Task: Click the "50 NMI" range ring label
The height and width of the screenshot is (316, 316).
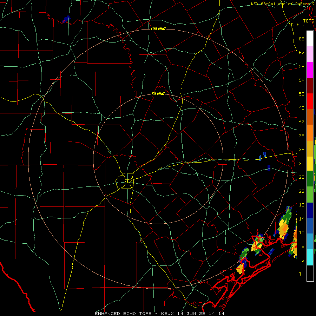Action: 158,94
